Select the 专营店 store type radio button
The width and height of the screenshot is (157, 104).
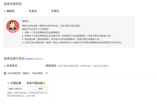coord(49,11)
